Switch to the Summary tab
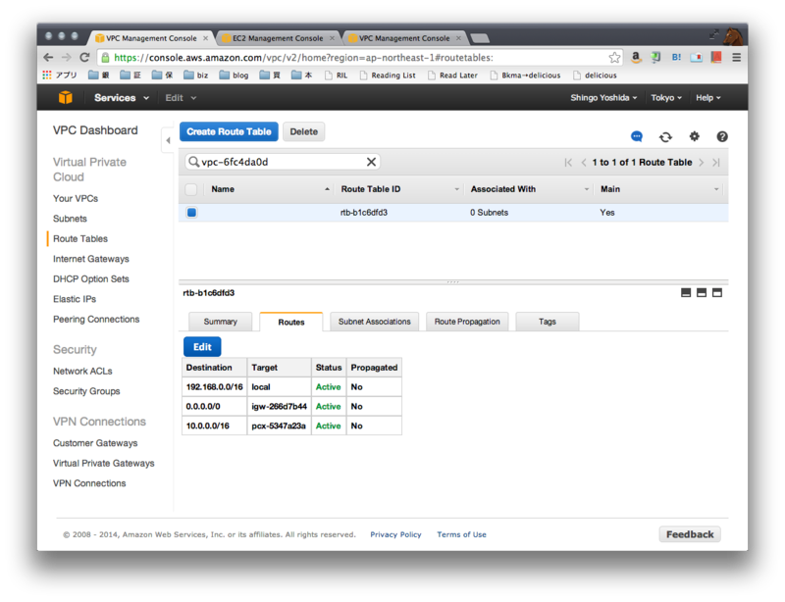Screen dimensions: 785x602 [220, 322]
